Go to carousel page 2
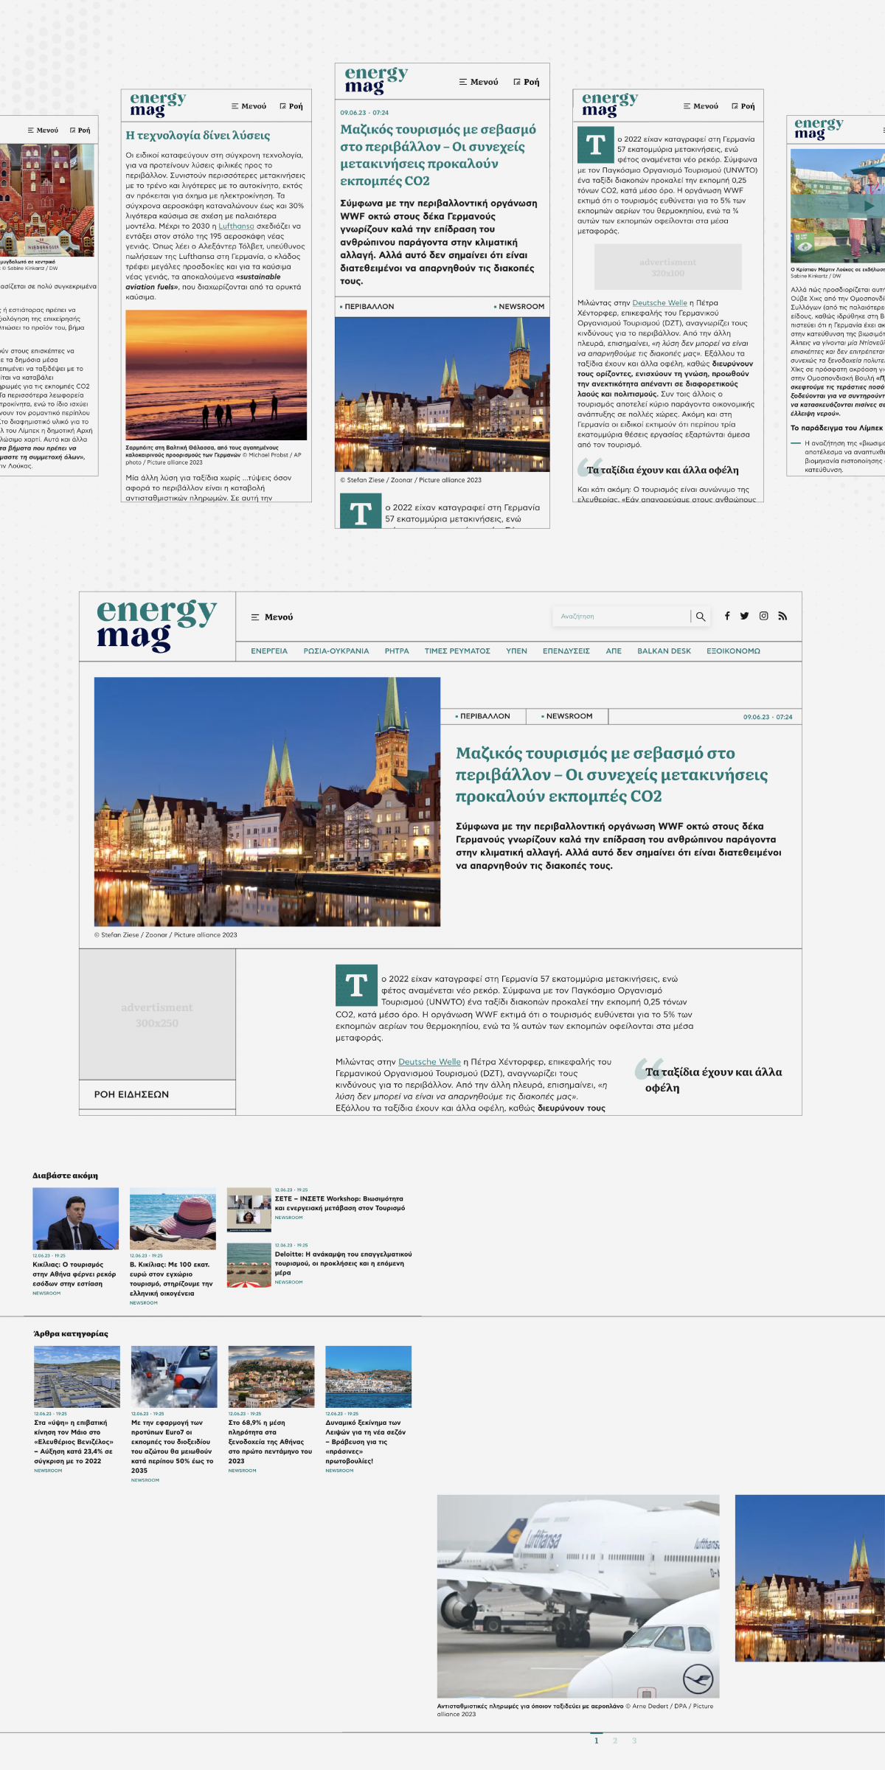This screenshot has width=885, height=1770. 615,1740
